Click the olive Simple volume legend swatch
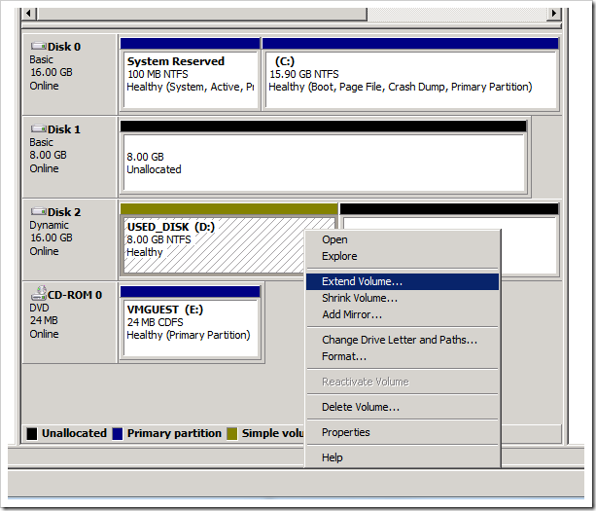Viewport: 596px width, 511px height. tap(232, 433)
